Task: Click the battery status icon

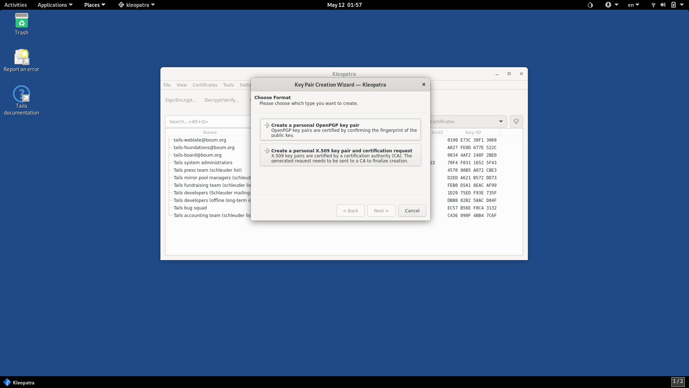Action: 674,5
